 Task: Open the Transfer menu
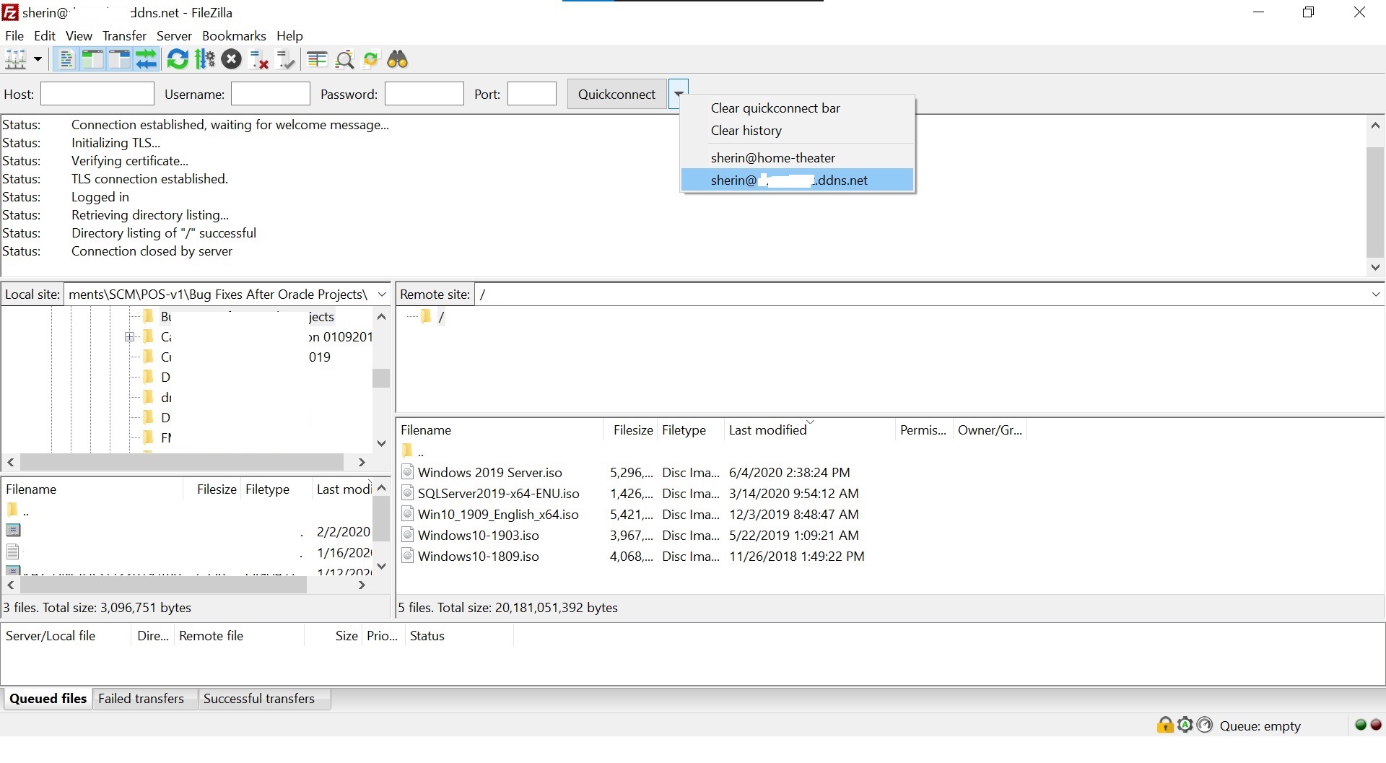click(124, 35)
